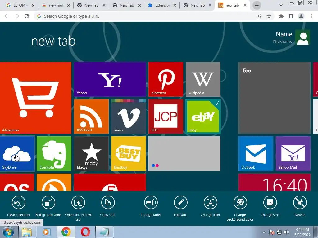
Task: Deselect the checked eBay tile
Action: pos(203,117)
